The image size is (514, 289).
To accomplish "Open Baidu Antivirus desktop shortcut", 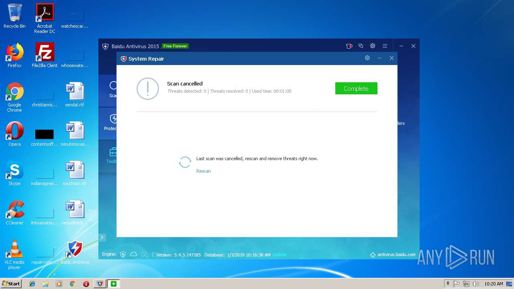I will tap(75, 252).
